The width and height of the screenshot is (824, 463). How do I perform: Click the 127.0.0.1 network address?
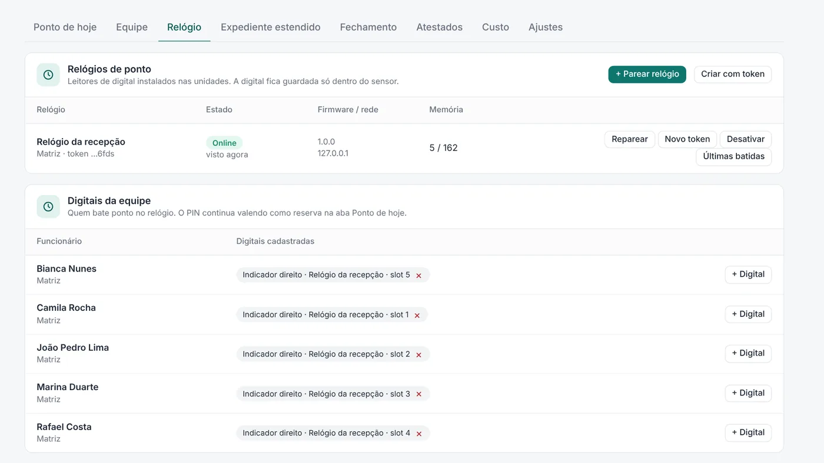click(333, 153)
